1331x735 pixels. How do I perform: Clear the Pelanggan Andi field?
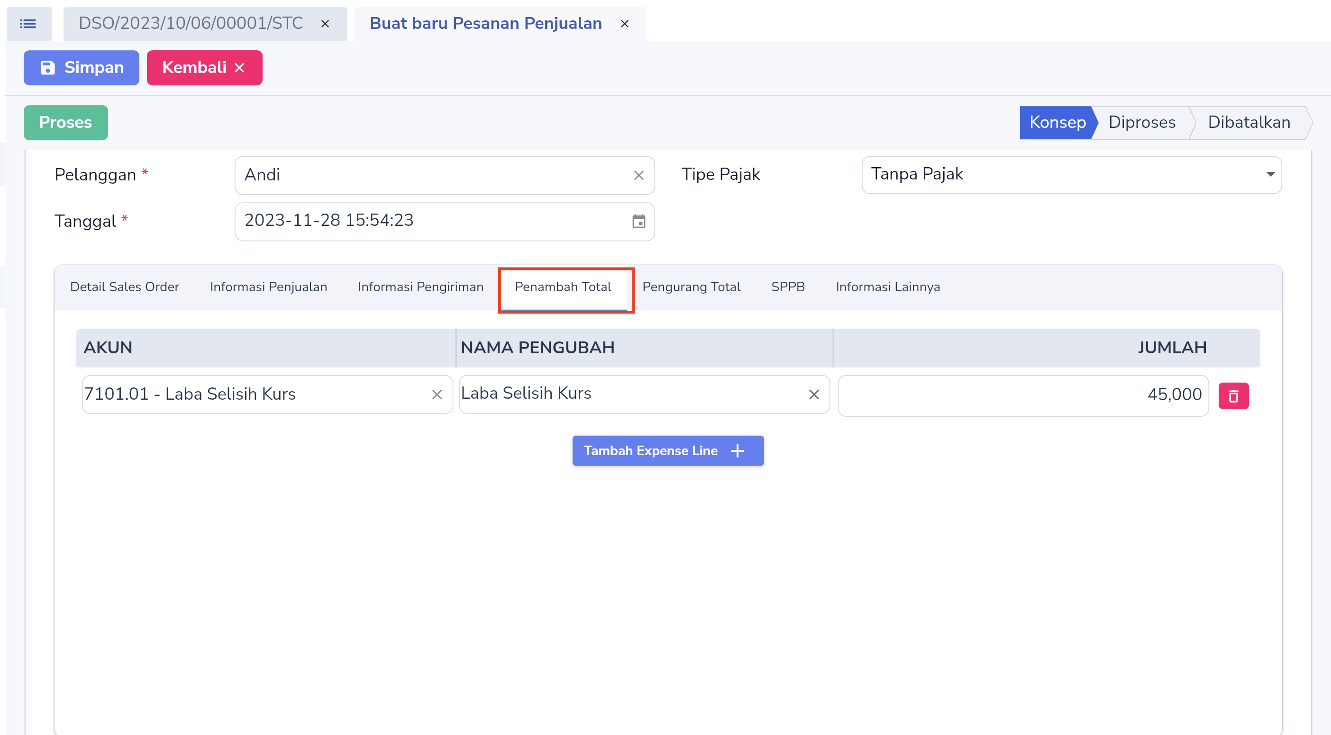(638, 176)
